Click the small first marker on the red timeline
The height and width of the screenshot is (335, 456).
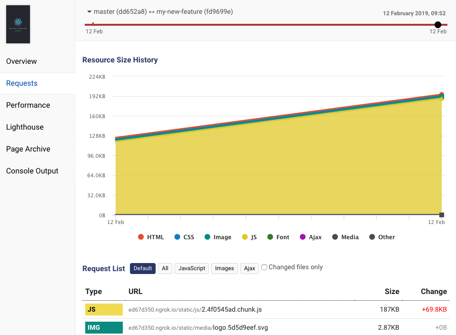(x=93, y=23)
